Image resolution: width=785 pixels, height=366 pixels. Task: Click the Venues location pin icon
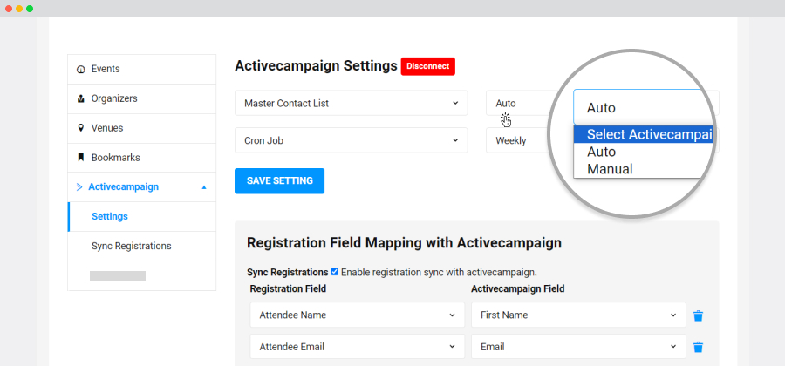tap(80, 128)
